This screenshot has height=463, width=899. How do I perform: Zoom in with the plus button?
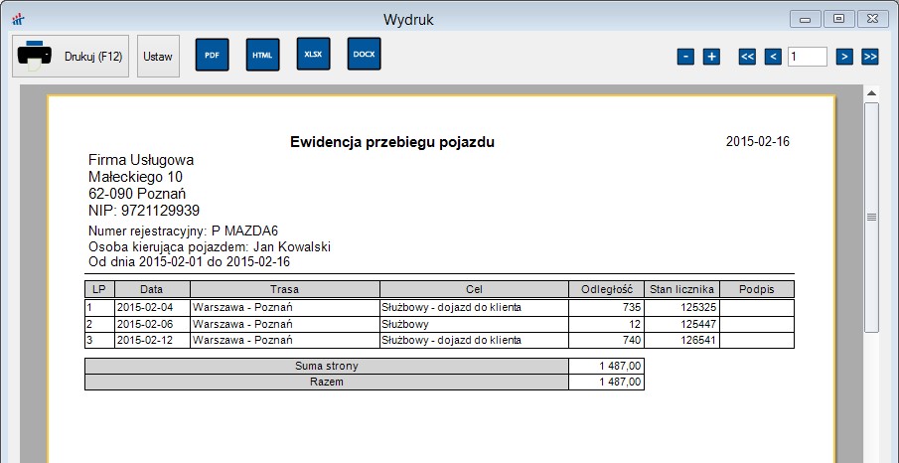[711, 57]
